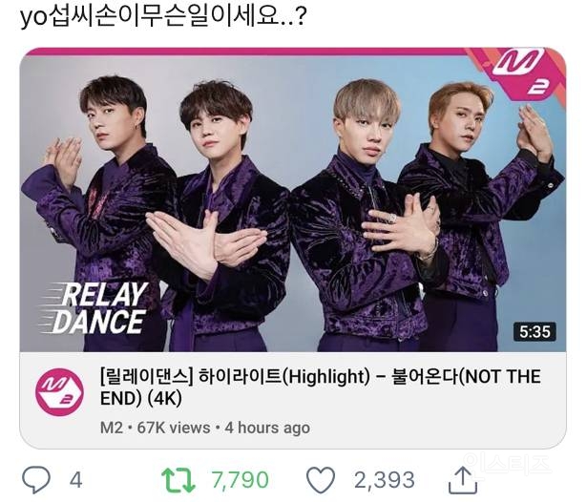Click the 4 hours ago timestamp
The width and height of the screenshot is (587, 502).
tap(267, 428)
